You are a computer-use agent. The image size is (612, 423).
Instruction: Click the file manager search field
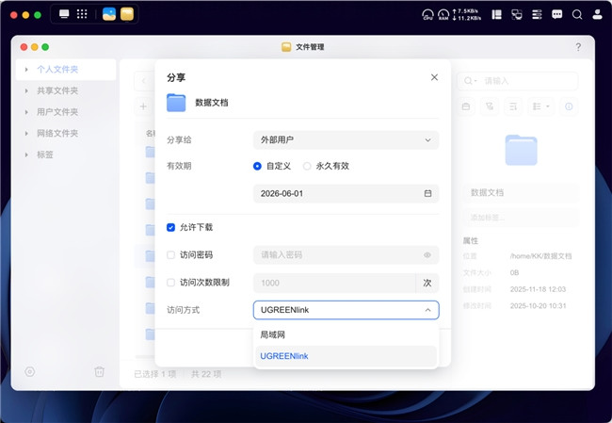[517, 81]
